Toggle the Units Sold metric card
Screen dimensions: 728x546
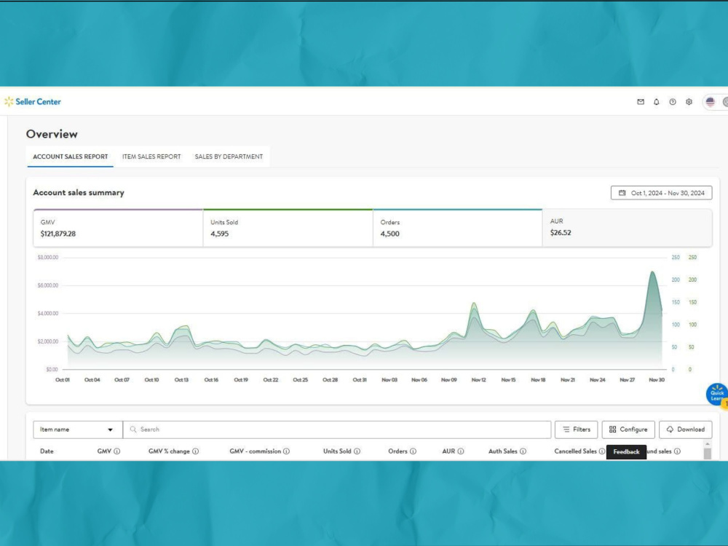288,228
